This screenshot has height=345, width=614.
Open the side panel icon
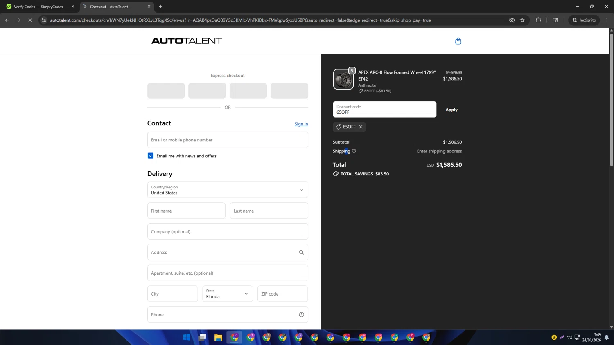(x=555, y=20)
